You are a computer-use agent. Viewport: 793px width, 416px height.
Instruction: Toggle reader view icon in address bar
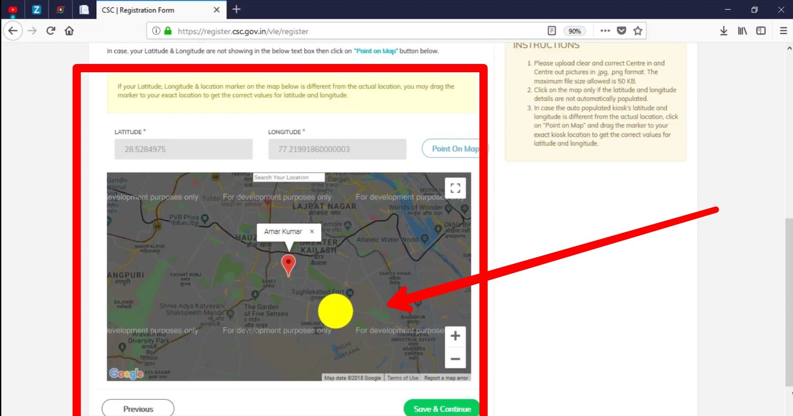[552, 31]
